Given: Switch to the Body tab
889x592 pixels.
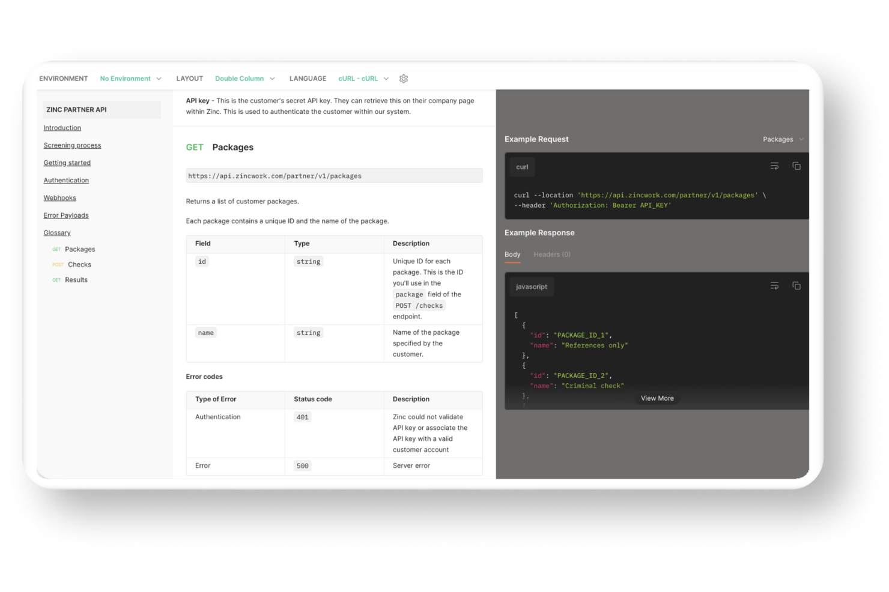Looking at the screenshot, I should click(512, 254).
